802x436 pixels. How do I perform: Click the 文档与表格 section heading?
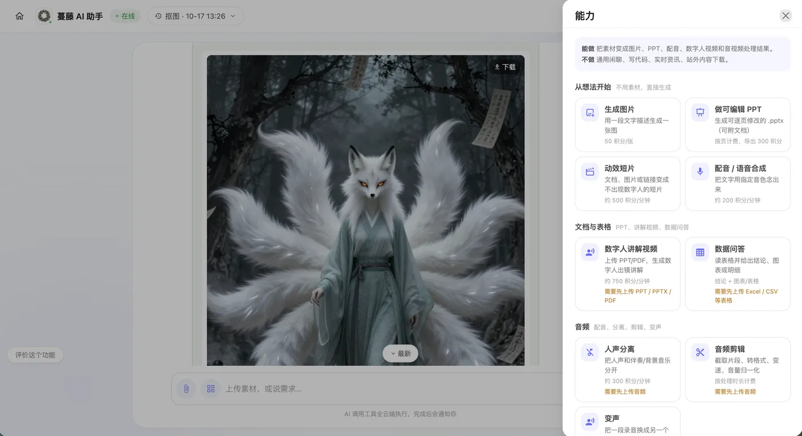click(593, 227)
